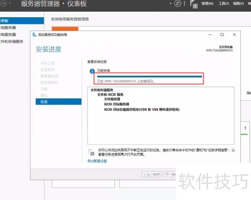Open the 视图(V) menu

(239, 3)
